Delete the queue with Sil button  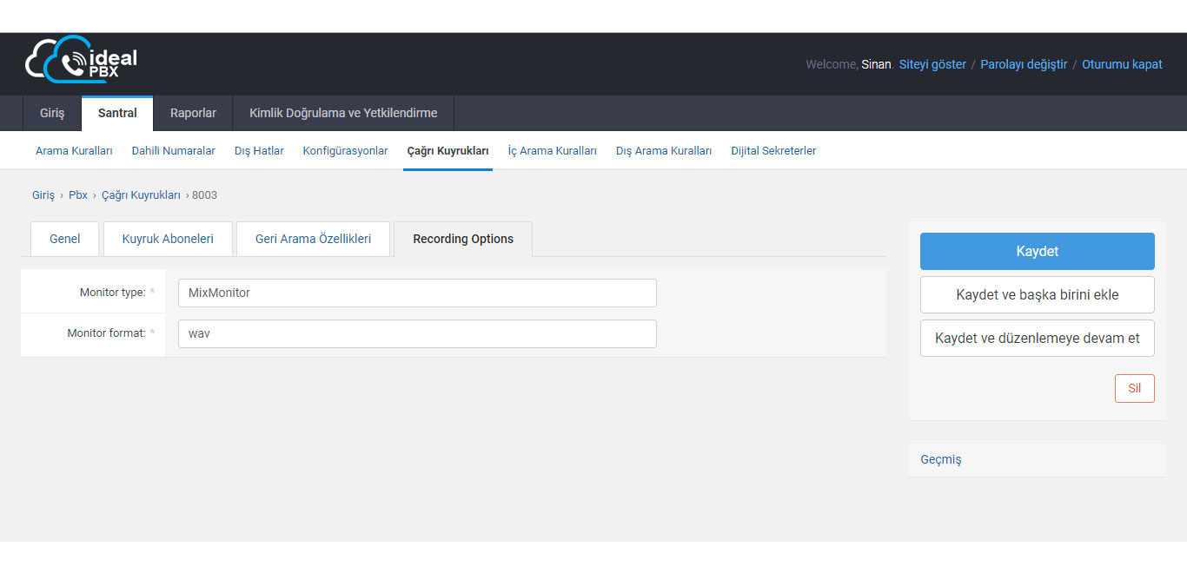coord(1134,388)
